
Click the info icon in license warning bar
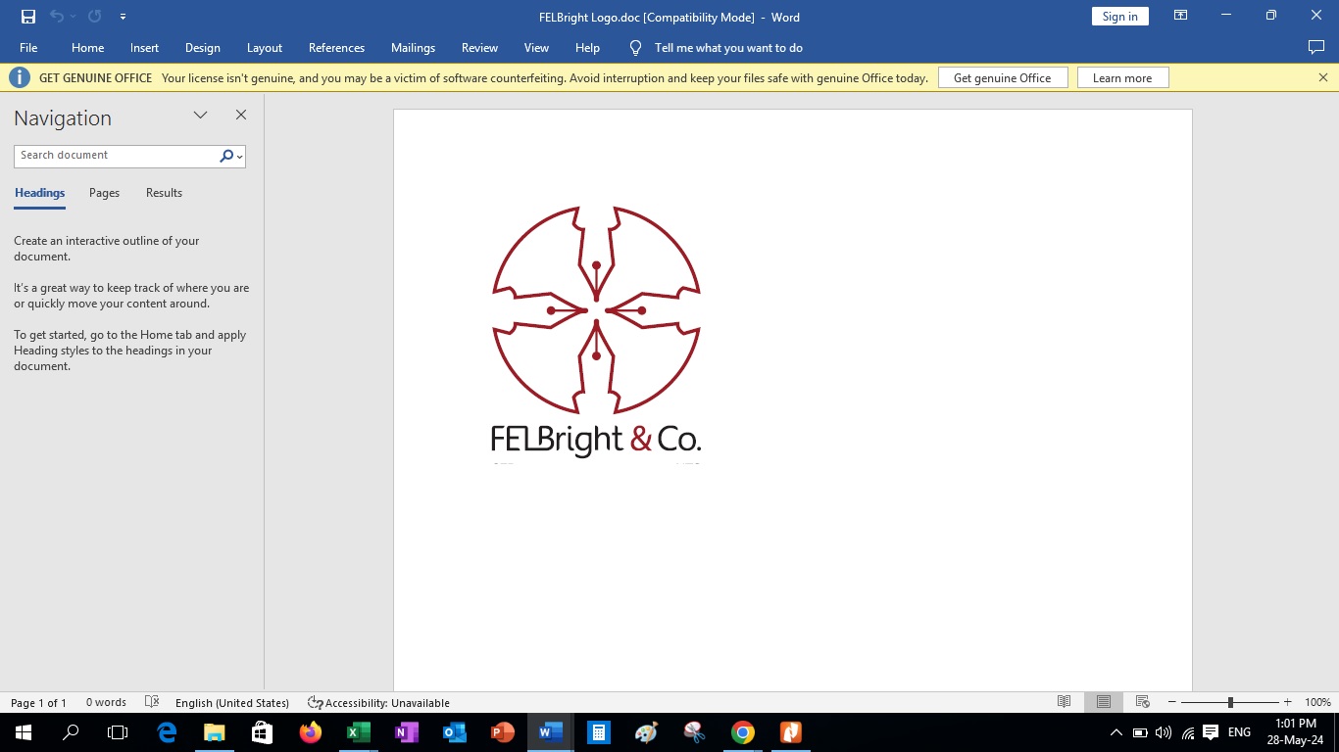[x=20, y=77]
